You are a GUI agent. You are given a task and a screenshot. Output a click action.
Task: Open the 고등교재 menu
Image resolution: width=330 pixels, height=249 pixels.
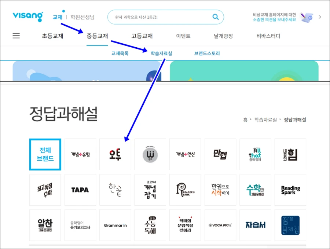click(x=142, y=36)
